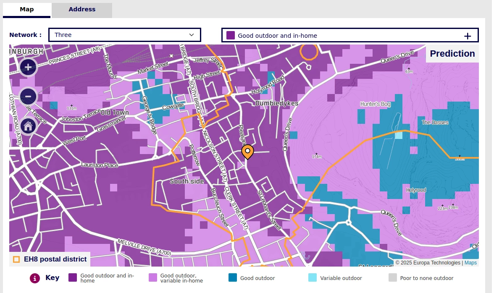Click the Good outdoor and in-home swatch
494x293 pixels.
pos(73,277)
